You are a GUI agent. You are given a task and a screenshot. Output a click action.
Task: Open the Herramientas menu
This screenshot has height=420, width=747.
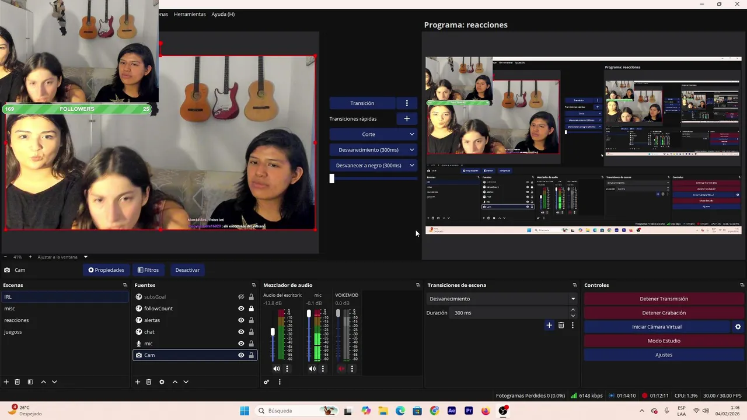(190, 14)
